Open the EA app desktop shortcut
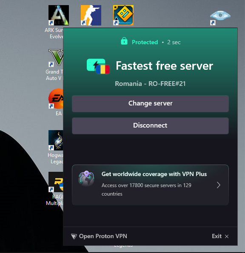Image resolution: width=245 pixels, height=253 pixels. click(x=56, y=99)
